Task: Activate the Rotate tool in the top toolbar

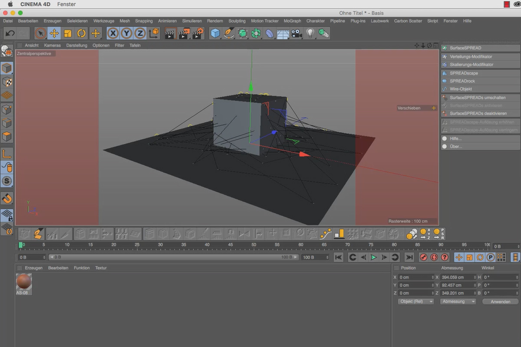Action: point(82,33)
